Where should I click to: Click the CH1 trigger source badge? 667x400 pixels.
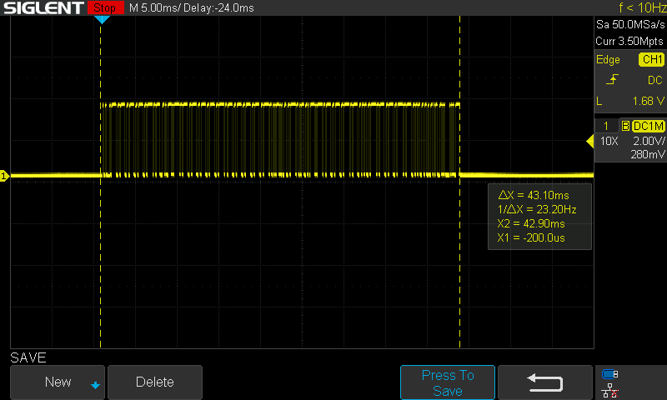[652, 59]
